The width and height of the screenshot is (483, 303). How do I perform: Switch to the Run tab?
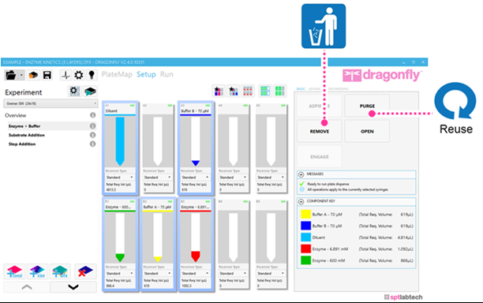click(167, 74)
